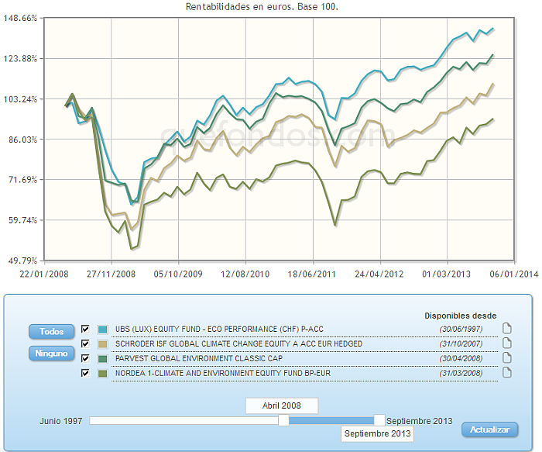The height and width of the screenshot is (452, 542).
Task: Click the 'Disponibles desde' column header
Action: (x=461, y=316)
